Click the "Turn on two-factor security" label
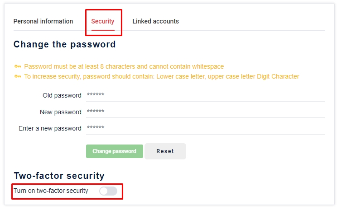 coord(51,191)
